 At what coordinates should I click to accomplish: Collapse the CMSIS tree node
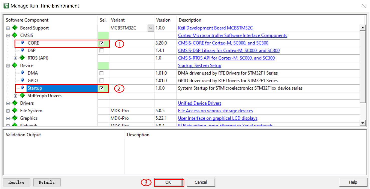[x=8, y=36]
